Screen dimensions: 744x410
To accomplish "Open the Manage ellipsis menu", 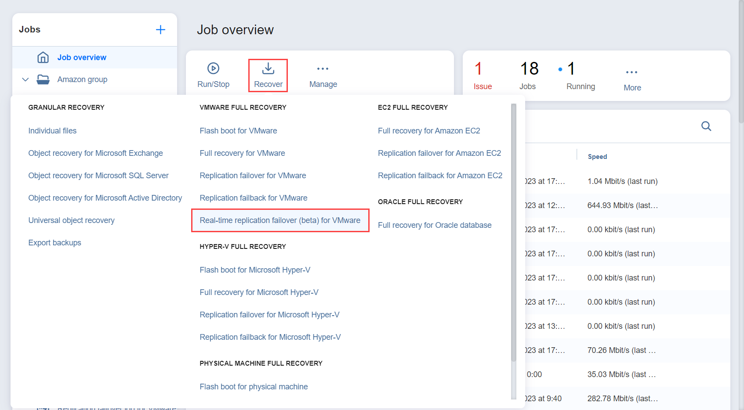I will [323, 69].
